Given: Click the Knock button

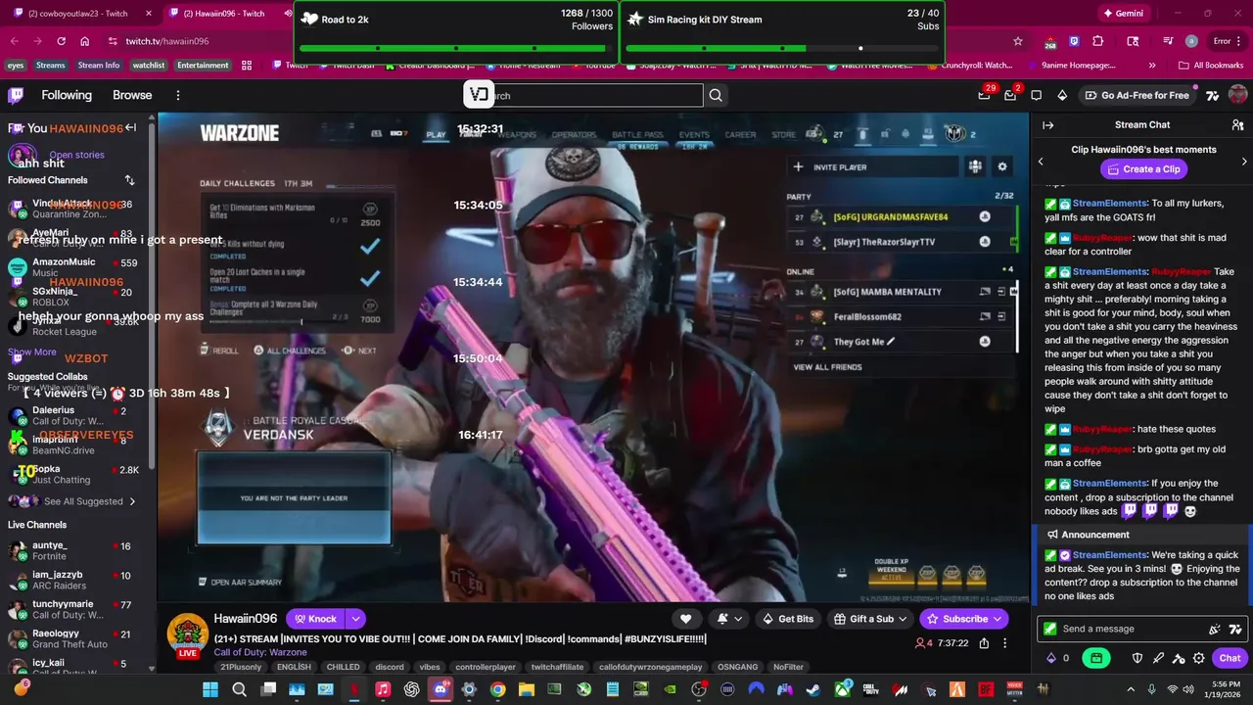Looking at the screenshot, I should click(315, 619).
